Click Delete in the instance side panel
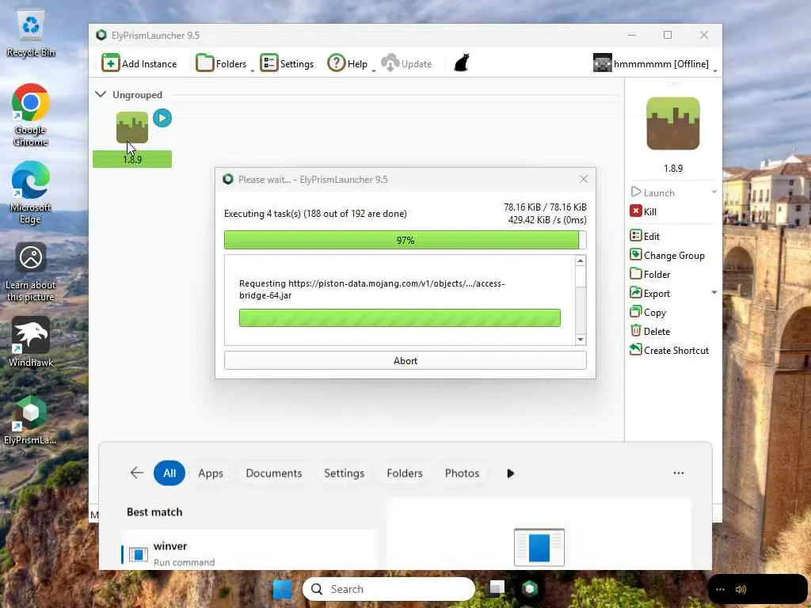The image size is (811, 608). pos(650,331)
